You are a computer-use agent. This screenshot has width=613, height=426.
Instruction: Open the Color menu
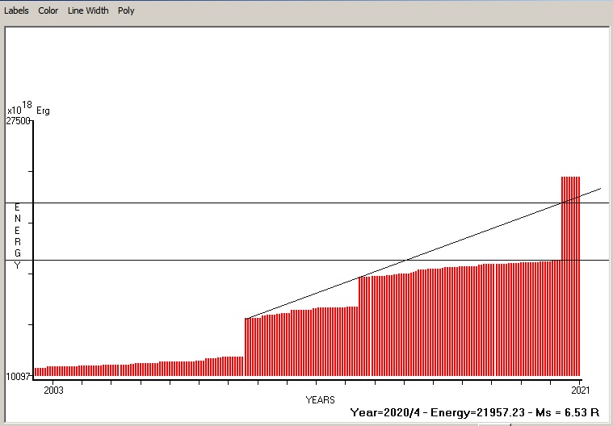[48, 10]
